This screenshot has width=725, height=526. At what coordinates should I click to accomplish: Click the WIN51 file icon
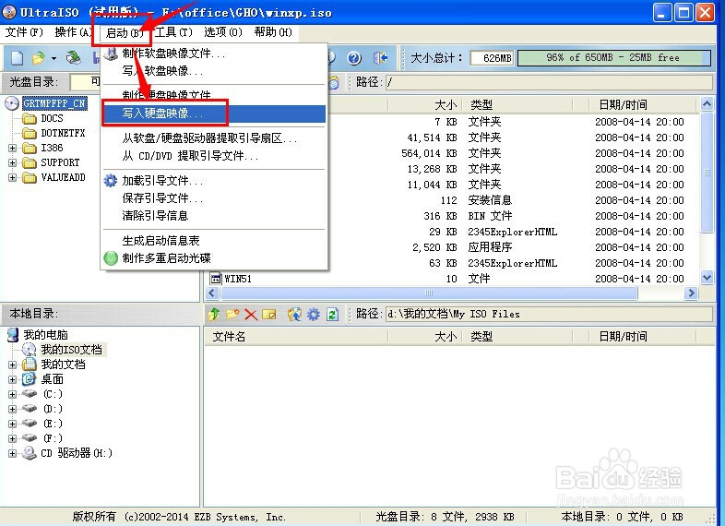(216, 279)
